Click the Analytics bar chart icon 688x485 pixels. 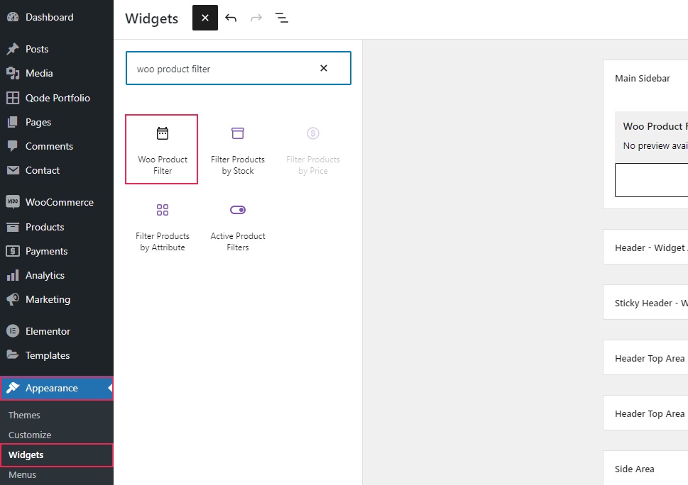pyautogui.click(x=13, y=275)
